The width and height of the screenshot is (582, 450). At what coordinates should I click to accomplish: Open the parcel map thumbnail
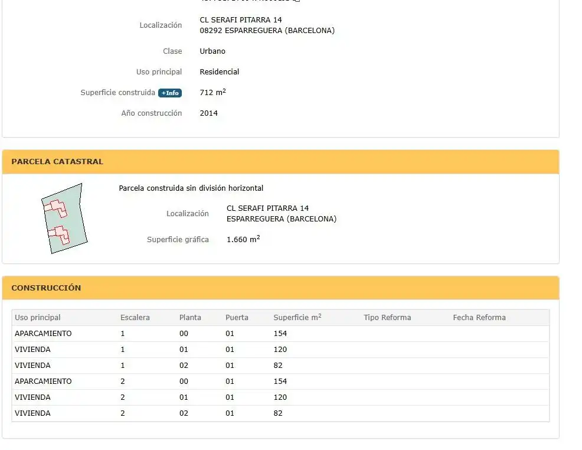pyautogui.click(x=64, y=219)
